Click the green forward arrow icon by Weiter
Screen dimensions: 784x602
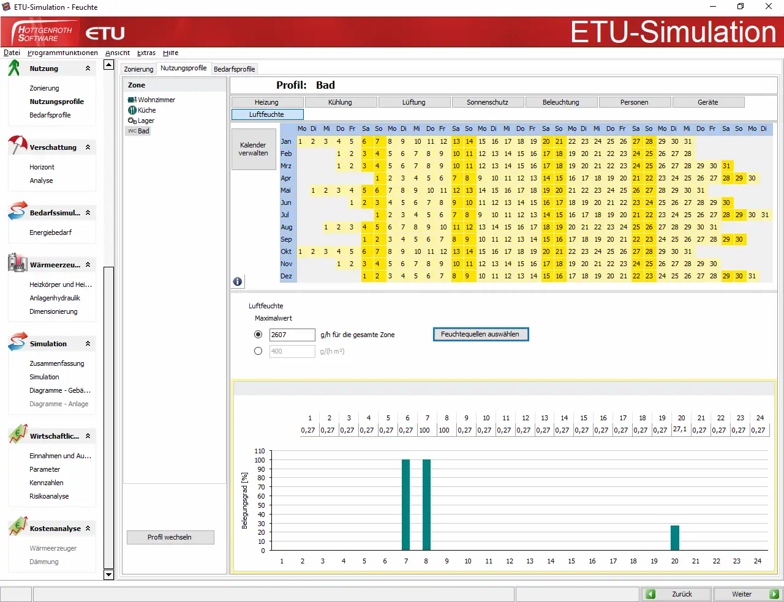click(x=774, y=594)
